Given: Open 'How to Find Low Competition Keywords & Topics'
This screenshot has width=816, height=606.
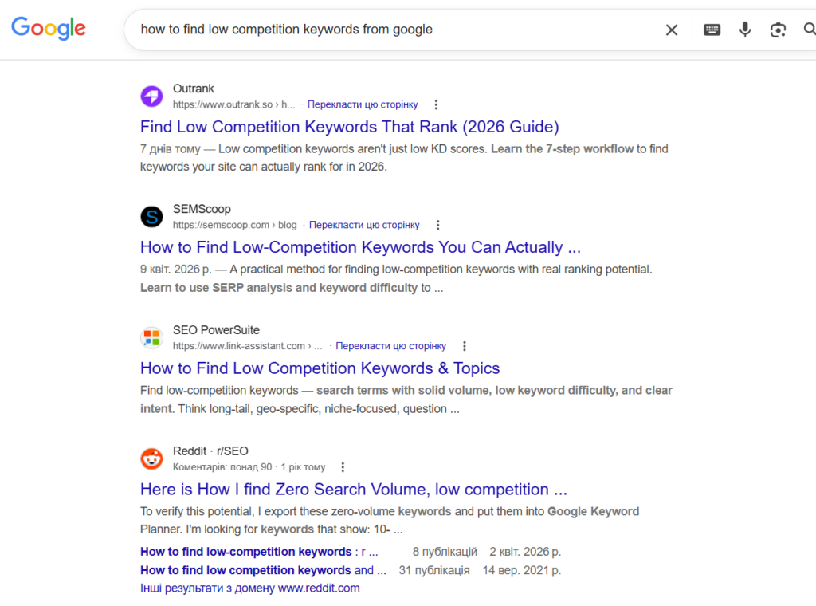Looking at the screenshot, I should pos(320,368).
